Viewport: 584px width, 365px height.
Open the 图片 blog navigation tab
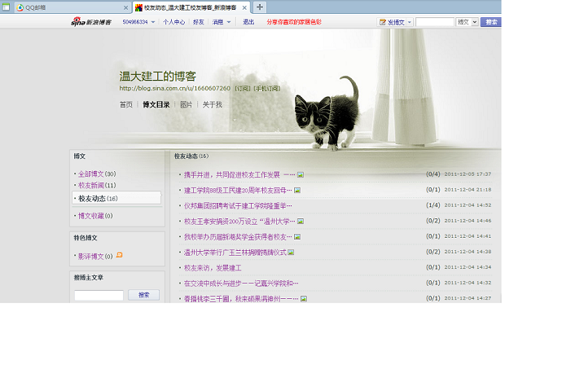(x=186, y=104)
